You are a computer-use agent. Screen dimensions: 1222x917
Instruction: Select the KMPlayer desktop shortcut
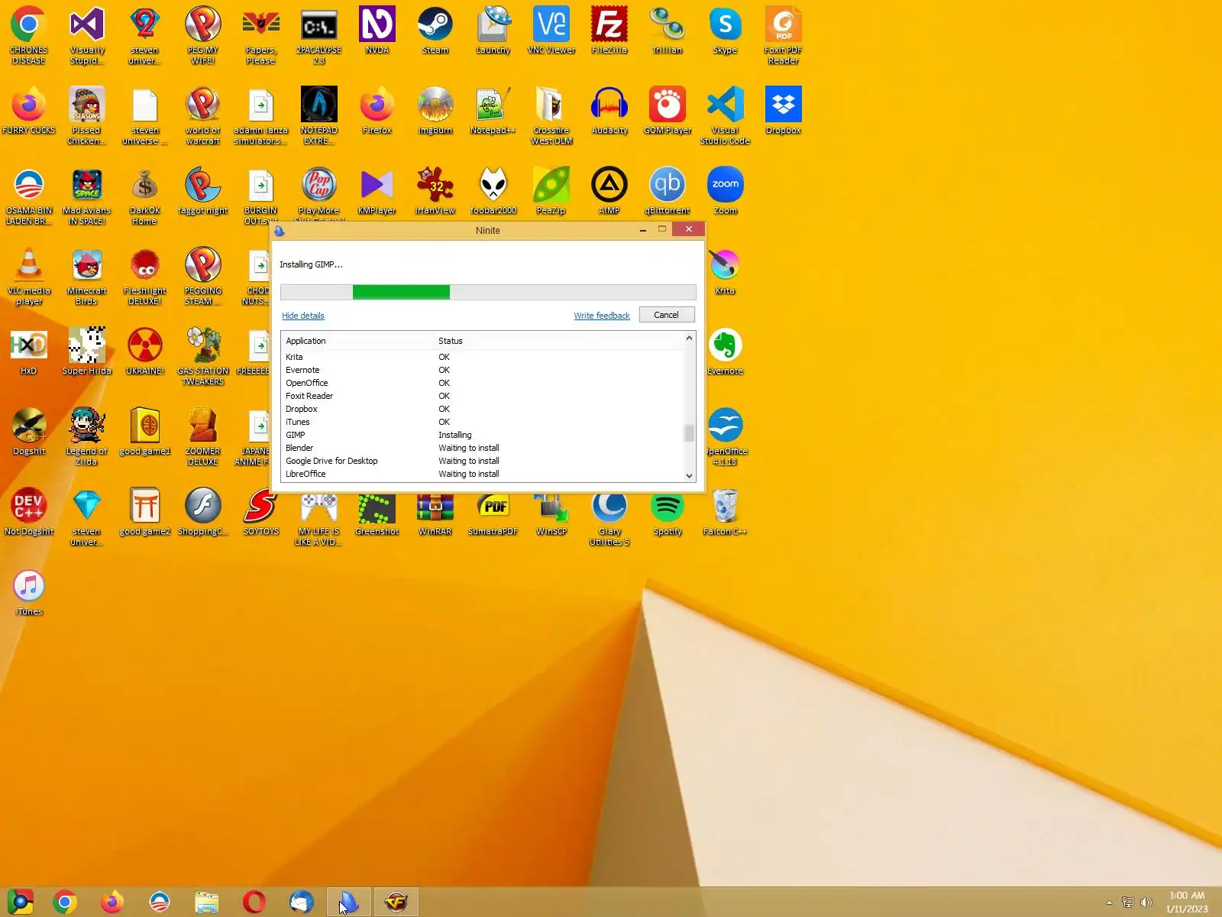click(377, 191)
